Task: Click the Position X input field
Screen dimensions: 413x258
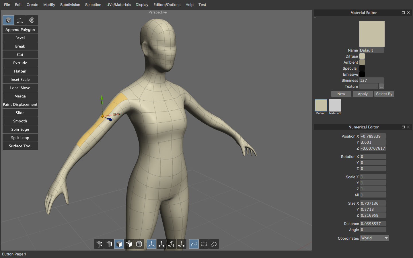Action: point(373,136)
